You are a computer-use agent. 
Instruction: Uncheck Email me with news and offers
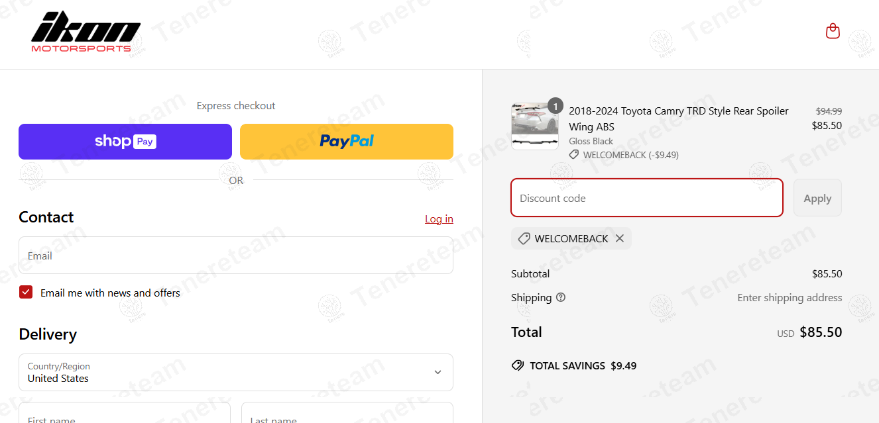coord(26,293)
